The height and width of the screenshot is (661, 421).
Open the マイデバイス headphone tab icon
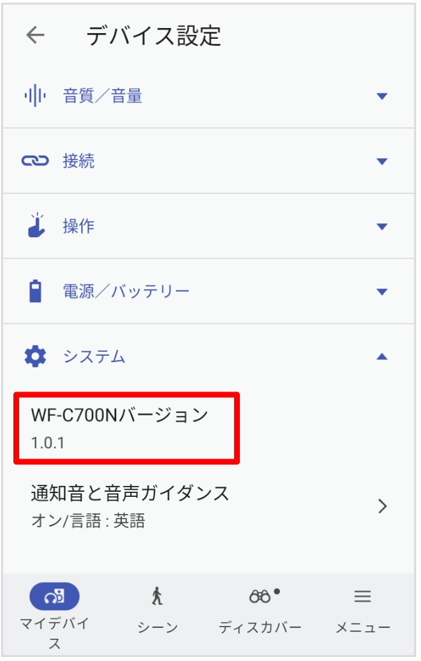(54, 596)
